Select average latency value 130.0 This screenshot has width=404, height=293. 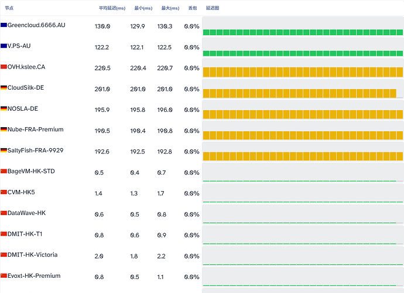point(102,26)
